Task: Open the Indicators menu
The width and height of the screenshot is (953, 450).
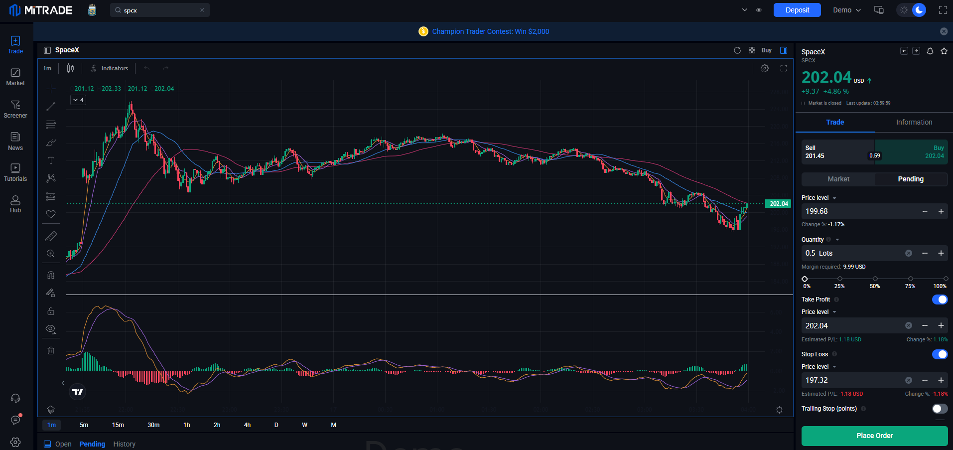Action: click(110, 68)
